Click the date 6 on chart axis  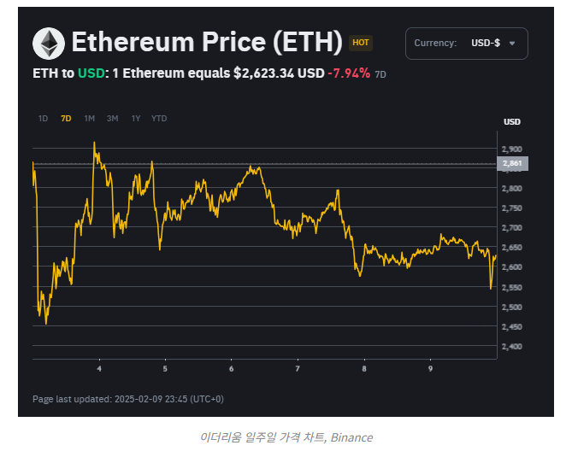pyautogui.click(x=231, y=369)
